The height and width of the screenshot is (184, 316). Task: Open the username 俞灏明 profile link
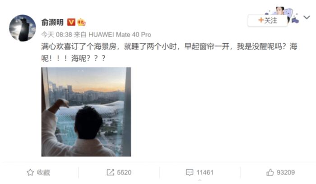click(x=52, y=22)
